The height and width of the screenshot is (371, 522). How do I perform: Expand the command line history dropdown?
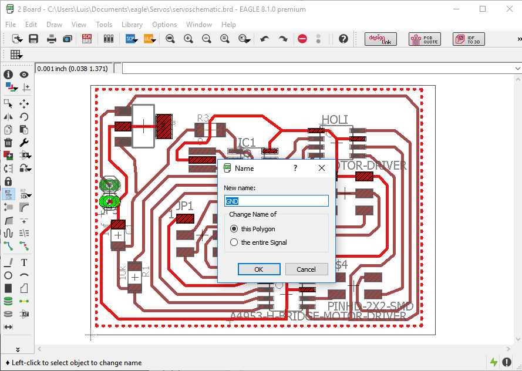[518, 69]
